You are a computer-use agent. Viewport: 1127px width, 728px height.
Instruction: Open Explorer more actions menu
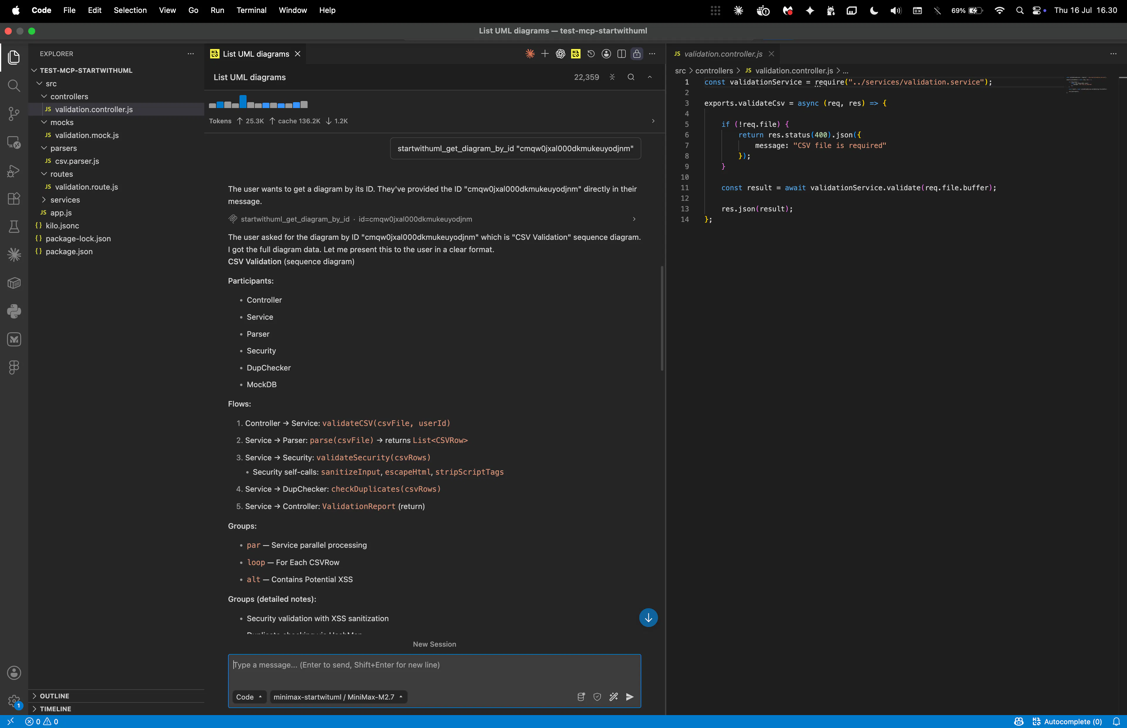pos(190,54)
